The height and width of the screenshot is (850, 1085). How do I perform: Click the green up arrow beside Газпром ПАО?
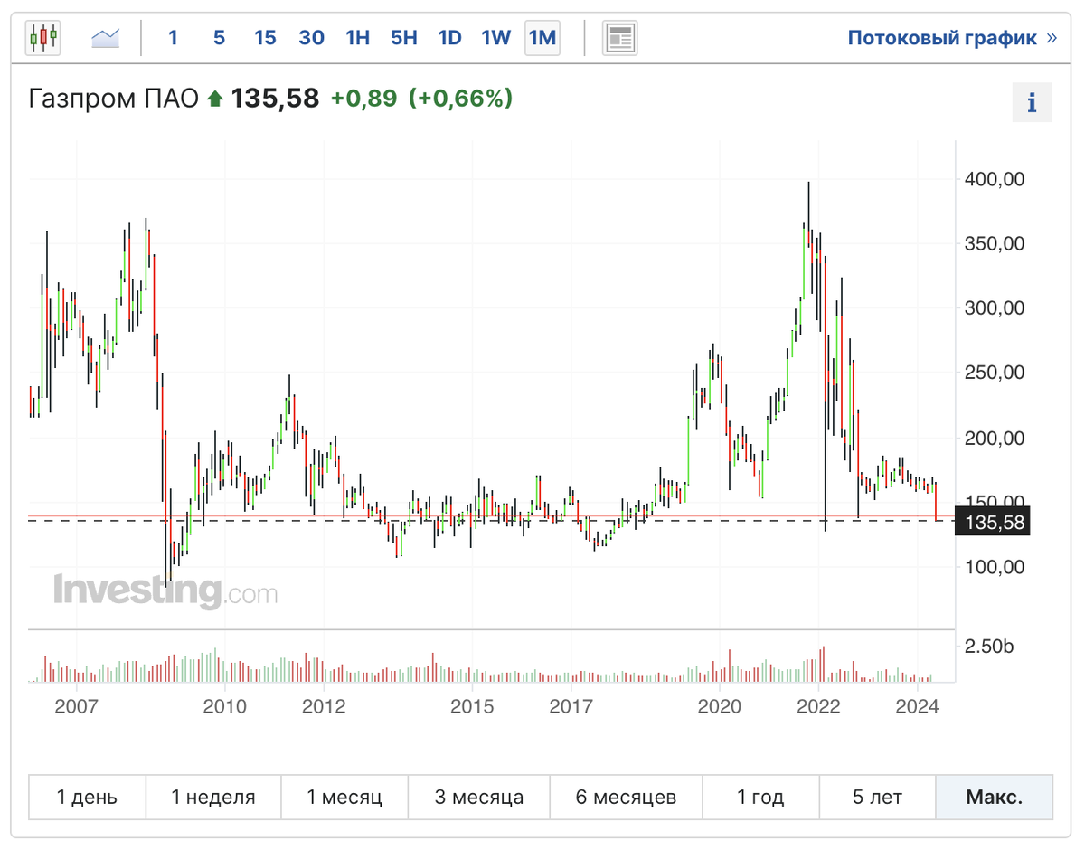[215, 99]
